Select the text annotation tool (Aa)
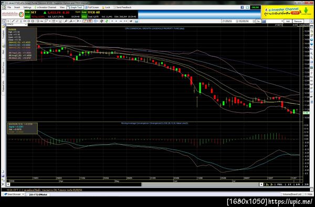Viewport: 315px width, 207px height. click(41, 21)
